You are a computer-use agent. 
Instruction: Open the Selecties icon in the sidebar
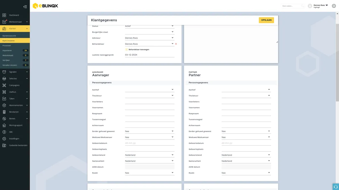(x=4, y=79)
